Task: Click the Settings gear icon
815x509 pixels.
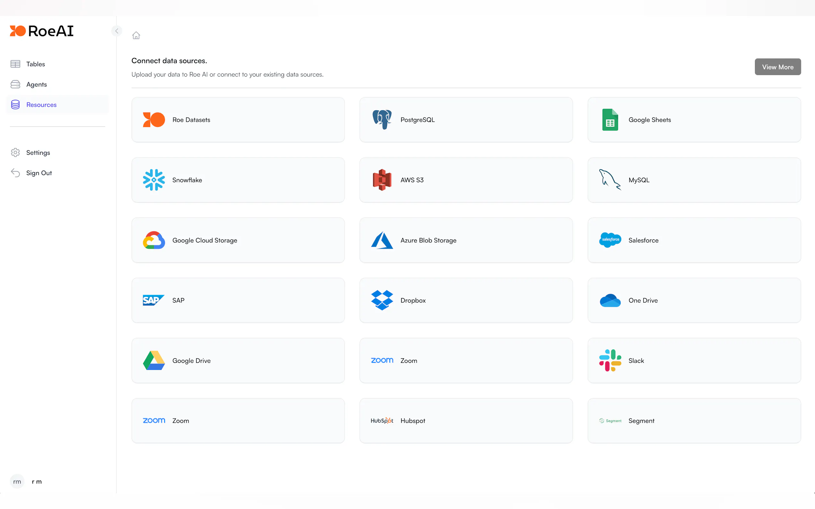Action: (x=15, y=153)
